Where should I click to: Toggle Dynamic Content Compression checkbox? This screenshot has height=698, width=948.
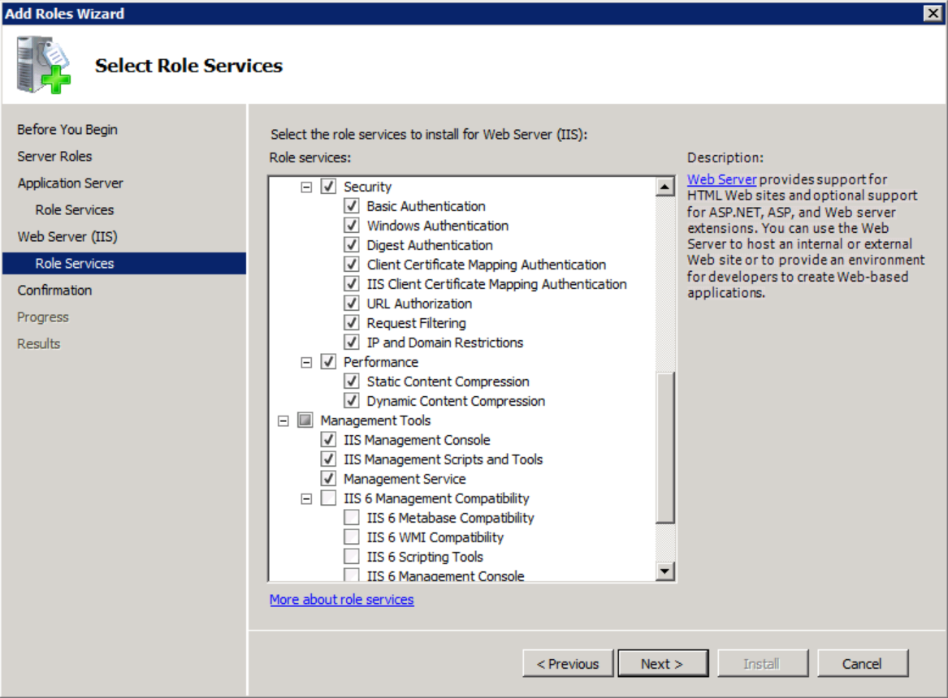351,401
